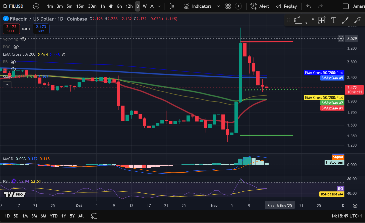Select the solid green support line

pyautogui.click(x=267, y=135)
